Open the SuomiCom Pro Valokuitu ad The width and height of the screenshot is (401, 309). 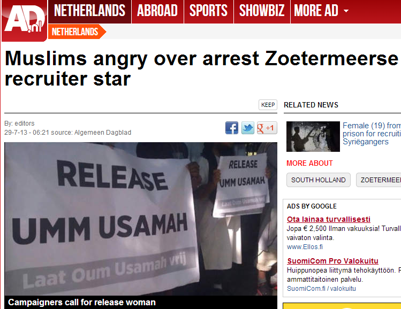click(x=332, y=261)
